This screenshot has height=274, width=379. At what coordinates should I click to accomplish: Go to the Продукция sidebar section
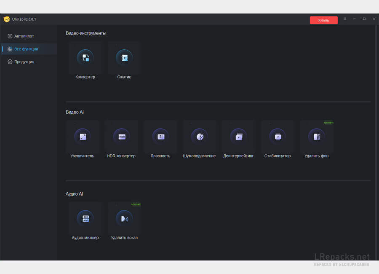(24, 62)
